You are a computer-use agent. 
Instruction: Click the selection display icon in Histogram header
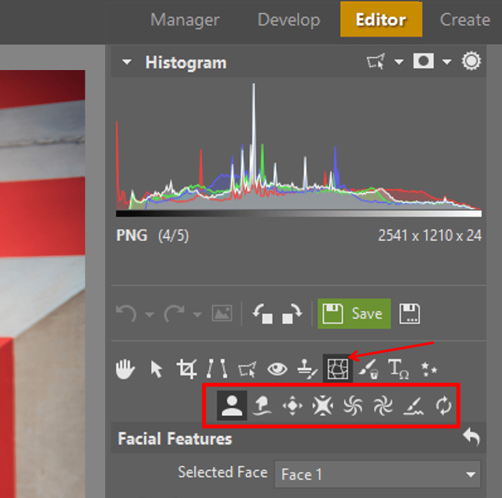[x=375, y=61]
